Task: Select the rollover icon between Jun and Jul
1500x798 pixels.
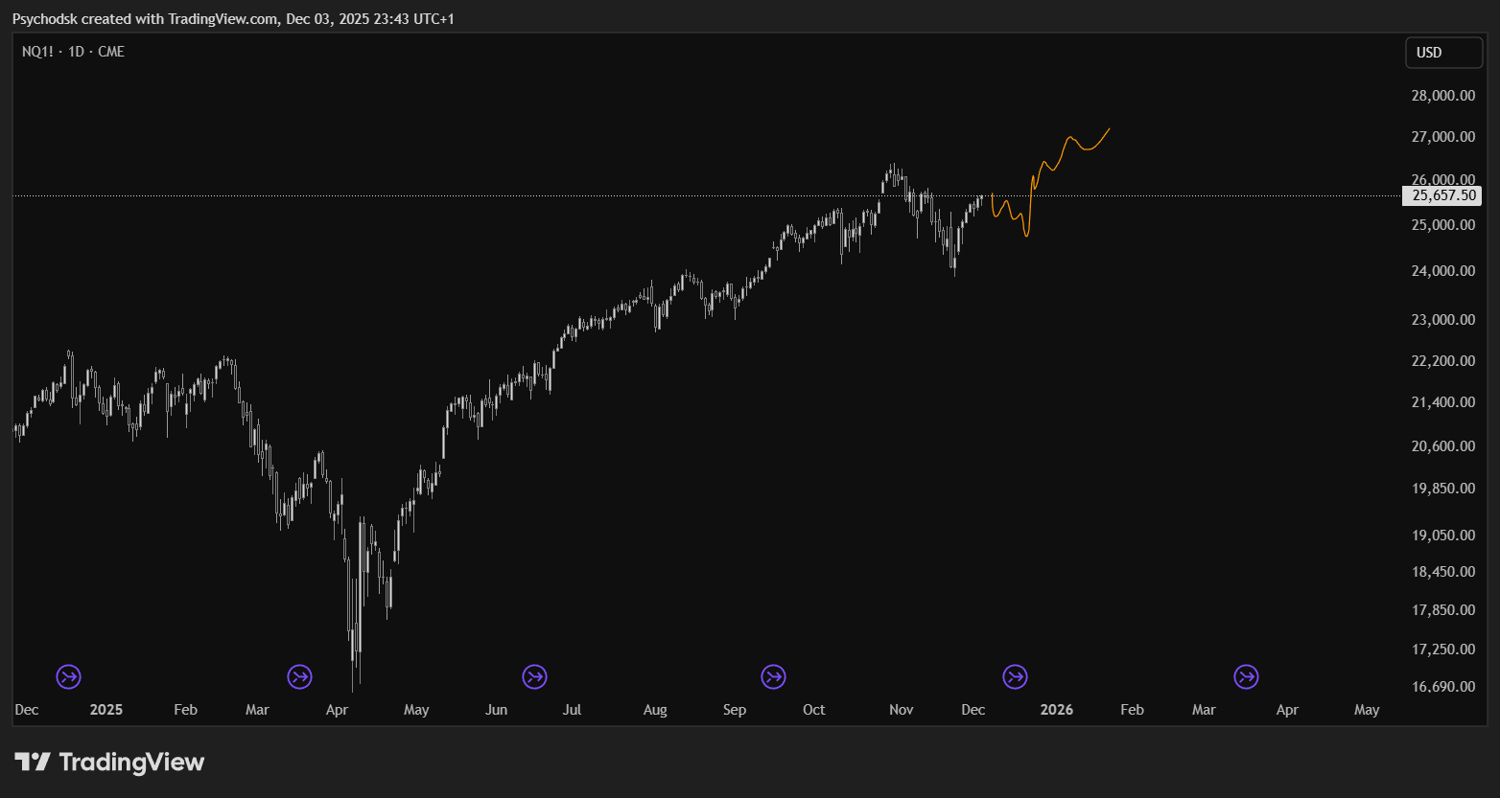Action: click(534, 677)
